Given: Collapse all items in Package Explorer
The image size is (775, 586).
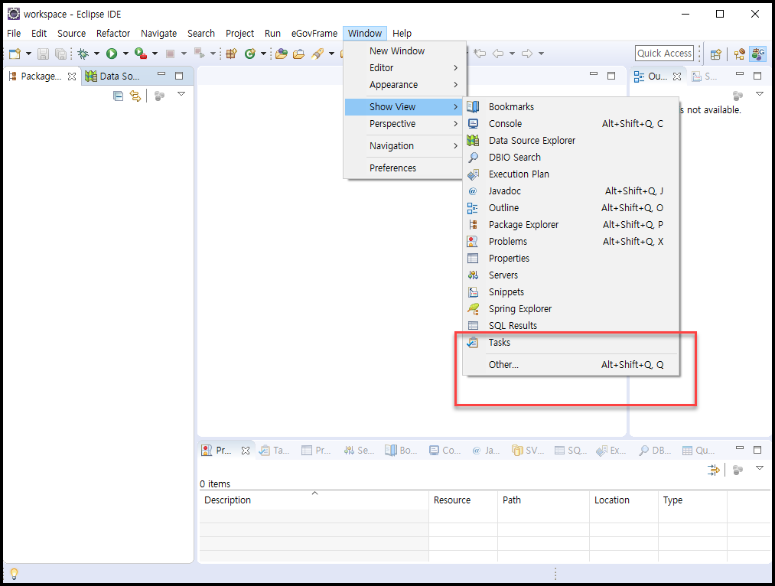Looking at the screenshot, I should click(x=118, y=96).
